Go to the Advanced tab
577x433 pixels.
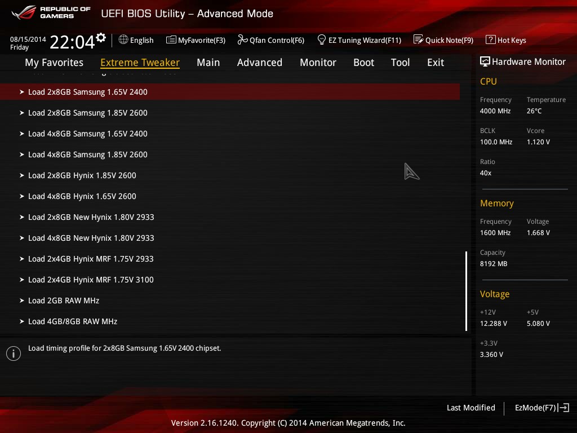click(x=260, y=63)
